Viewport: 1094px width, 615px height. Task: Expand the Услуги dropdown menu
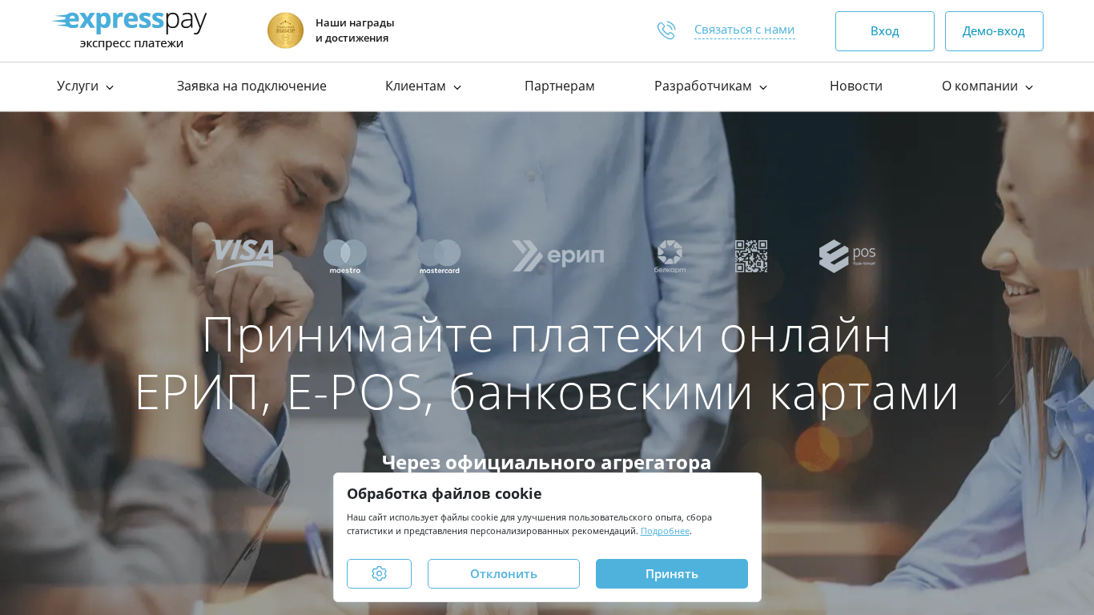(86, 86)
